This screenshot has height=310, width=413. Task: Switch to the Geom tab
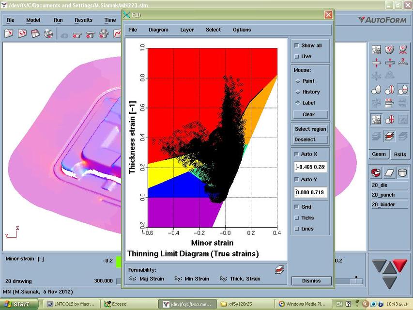379,154
